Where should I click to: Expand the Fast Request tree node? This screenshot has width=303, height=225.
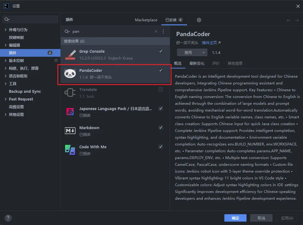pyautogui.click(x=6, y=99)
